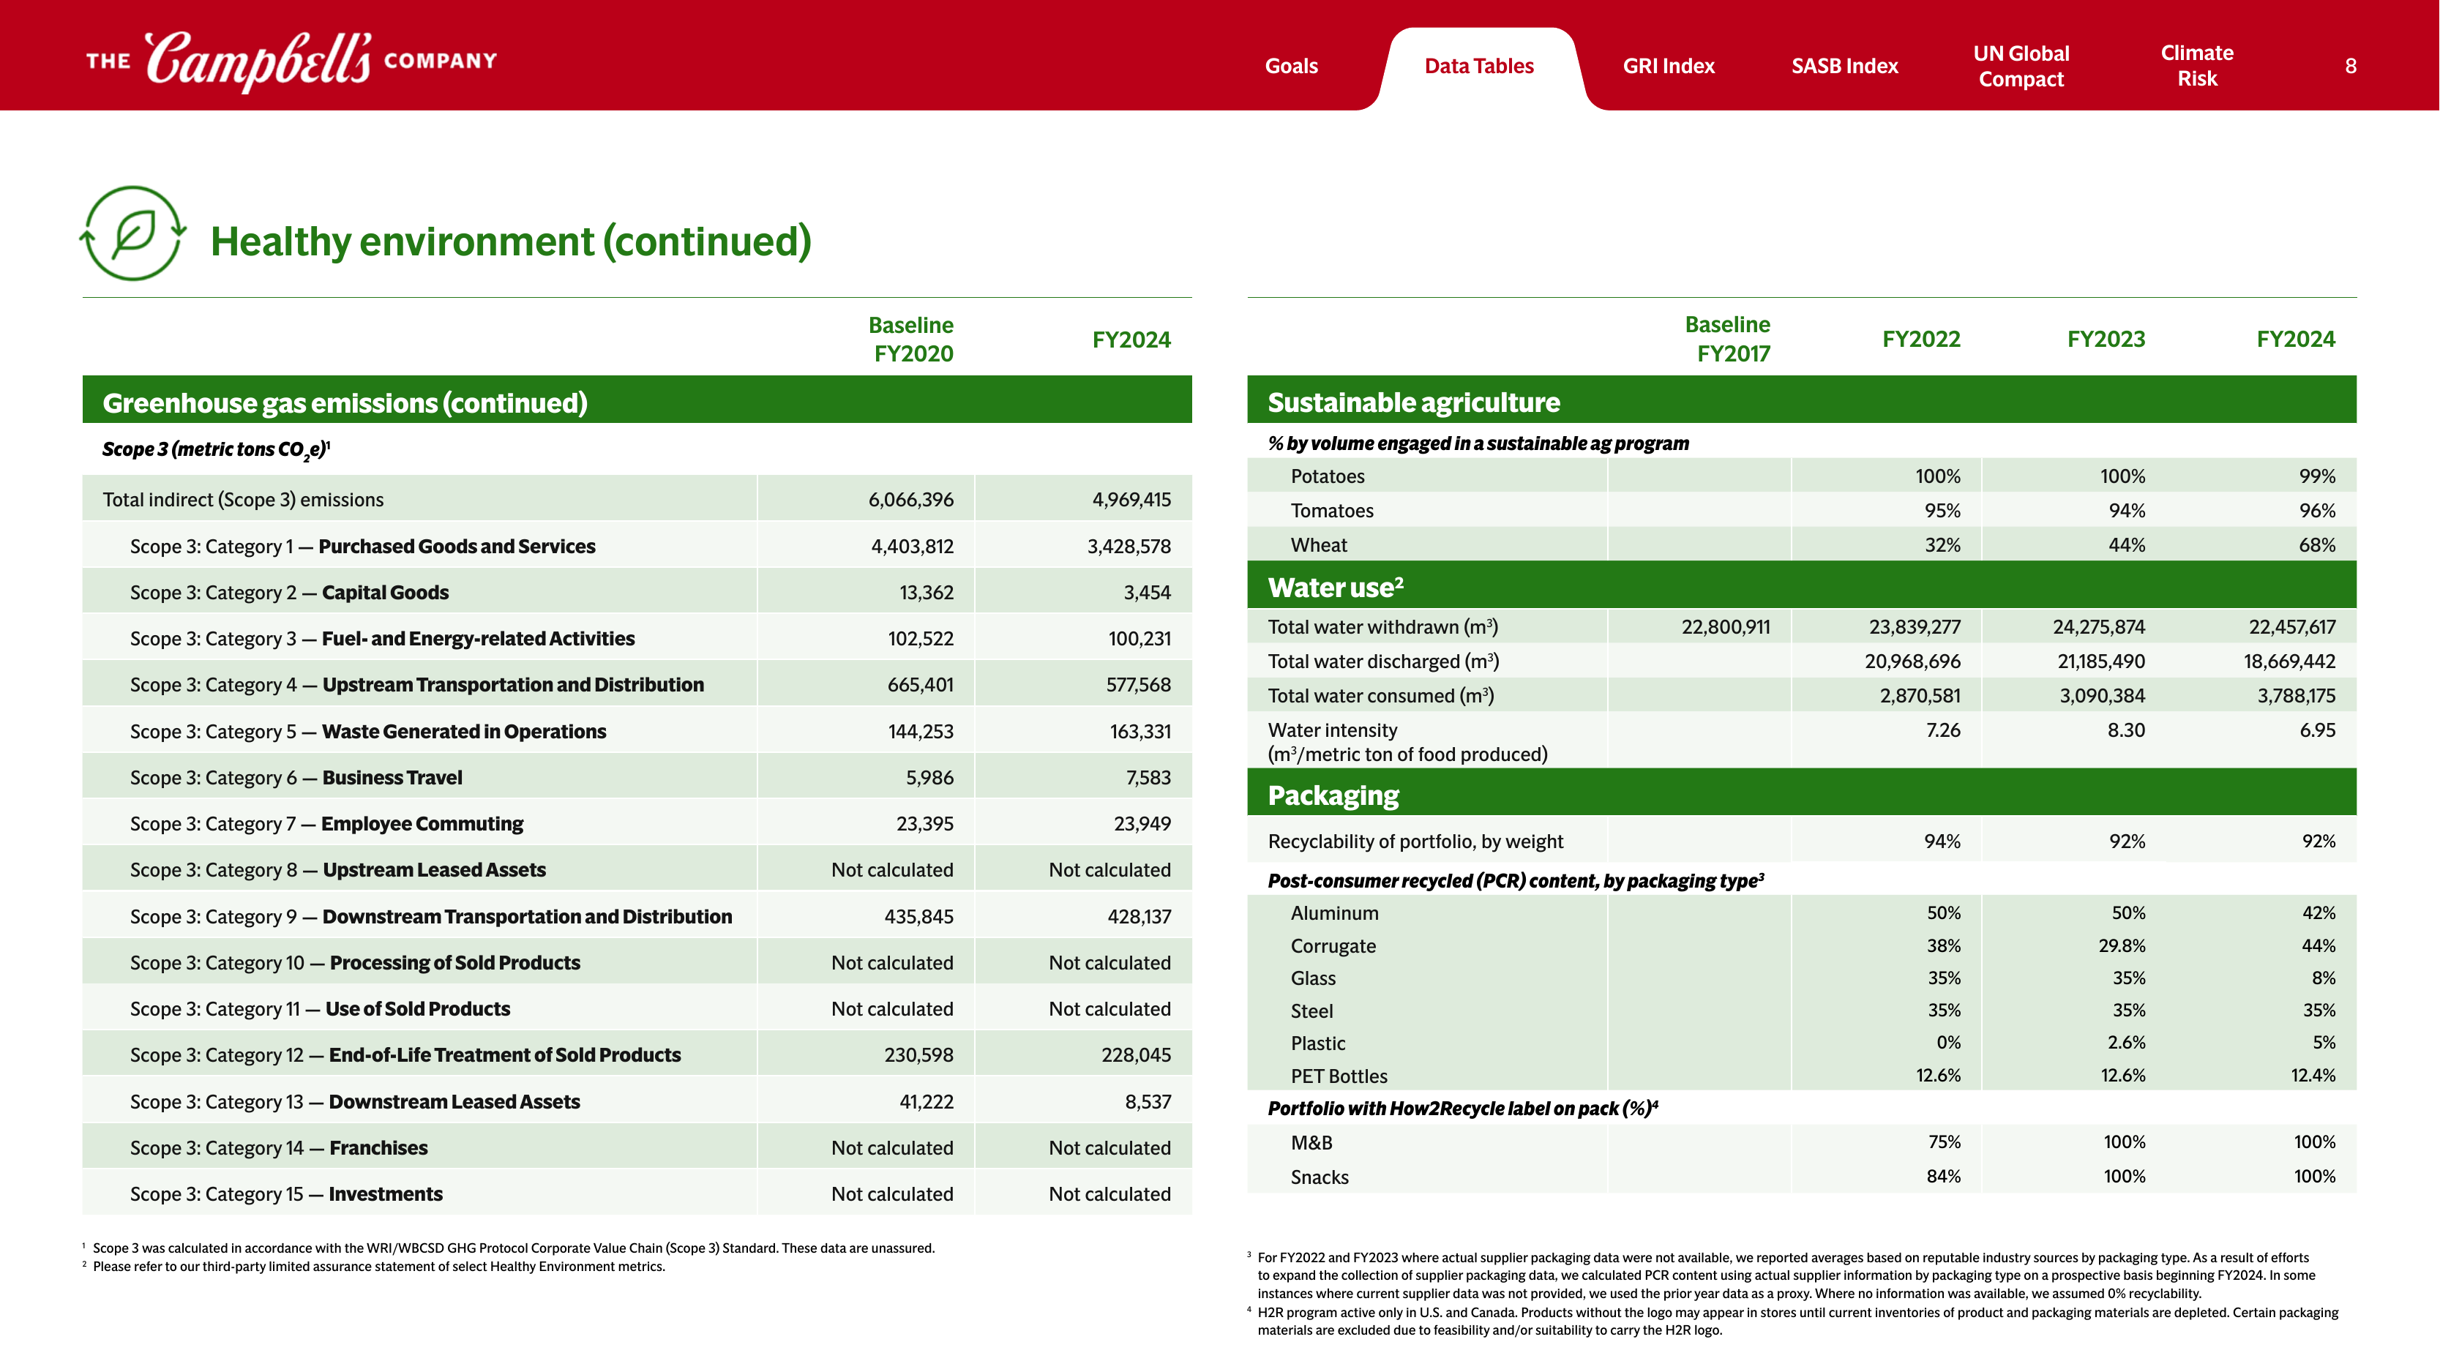Click the M&B FY2022 value 75%
This screenshot has height=1372, width=2440.
1944,1142
